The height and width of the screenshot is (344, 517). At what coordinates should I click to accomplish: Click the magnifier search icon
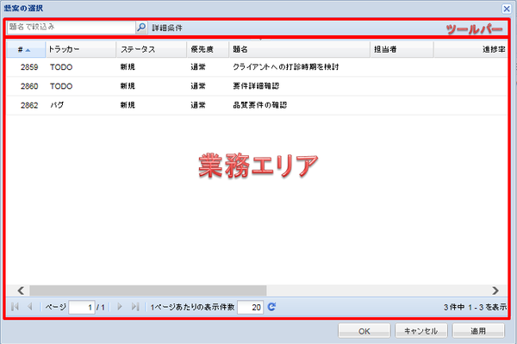(141, 27)
